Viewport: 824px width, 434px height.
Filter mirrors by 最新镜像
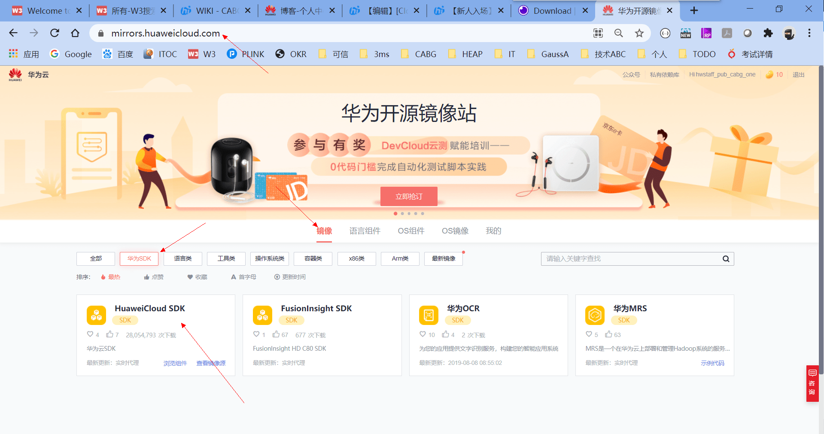click(x=444, y=258)
